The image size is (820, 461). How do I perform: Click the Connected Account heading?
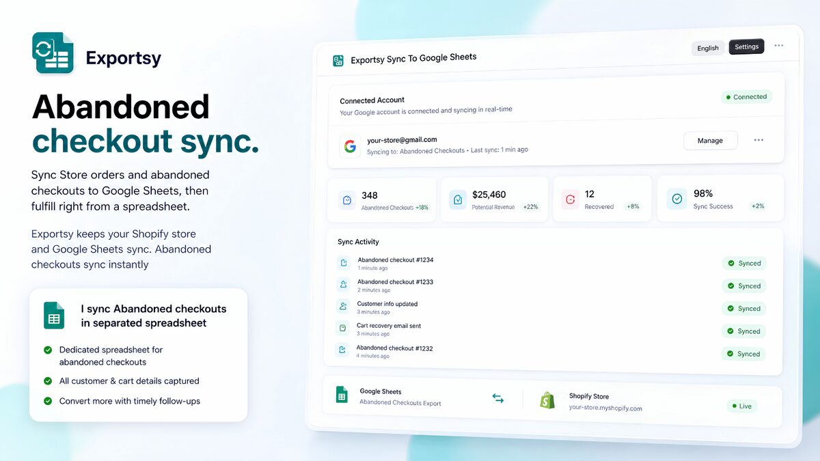click(x=372, y=100)
